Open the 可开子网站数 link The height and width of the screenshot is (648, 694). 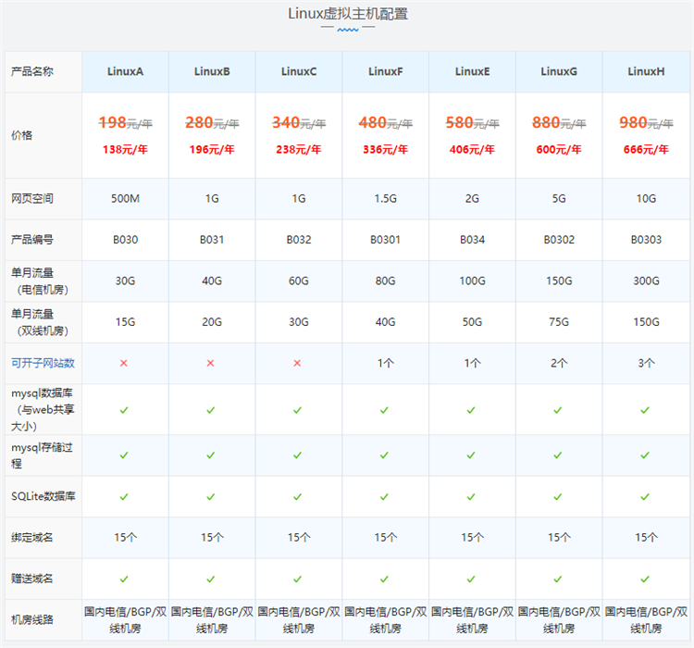[43, 363]
